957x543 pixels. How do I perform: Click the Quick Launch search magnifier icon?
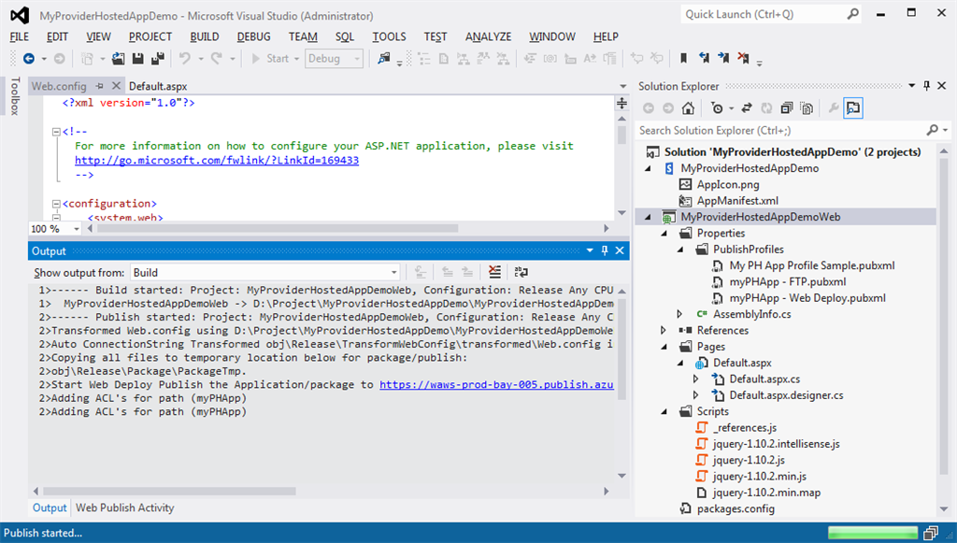(852, 14)
